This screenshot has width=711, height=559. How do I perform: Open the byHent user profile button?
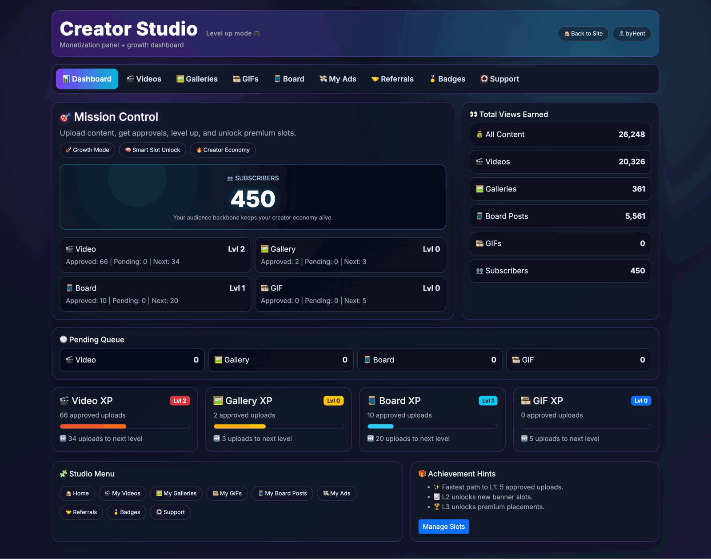[x=631, y=34]
